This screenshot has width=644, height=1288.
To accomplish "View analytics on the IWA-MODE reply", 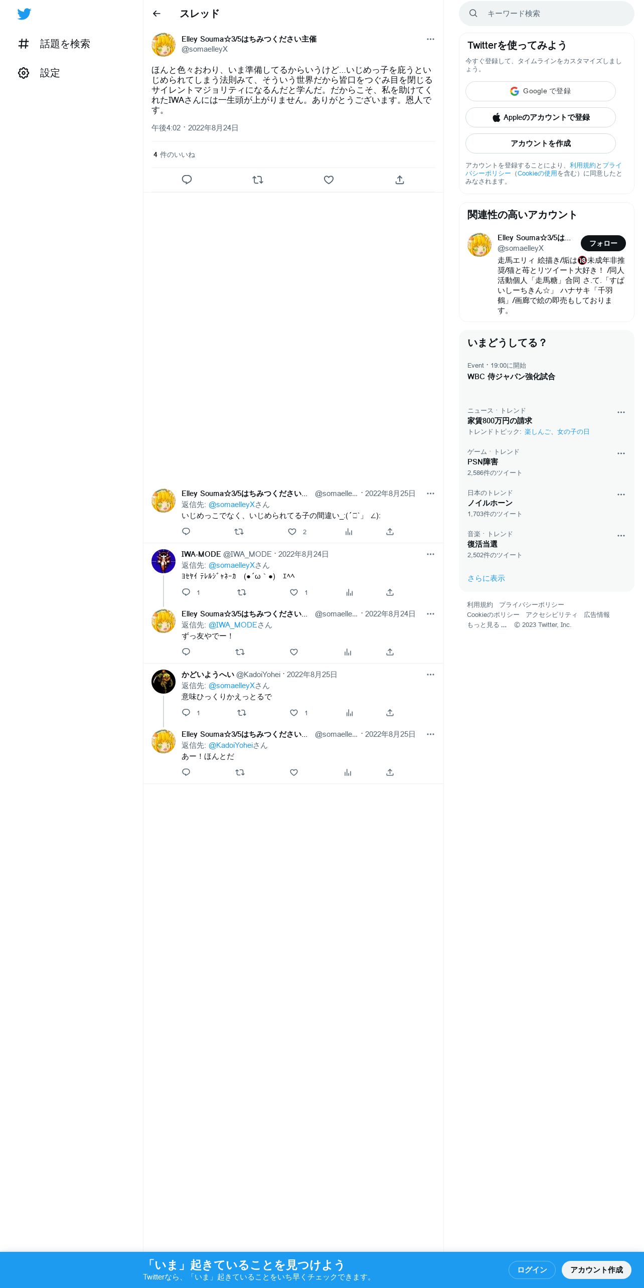I will [x=350, y=592].
